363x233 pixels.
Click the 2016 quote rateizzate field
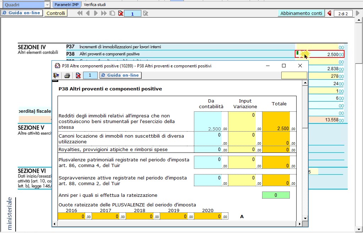click(x=71, y=216)
